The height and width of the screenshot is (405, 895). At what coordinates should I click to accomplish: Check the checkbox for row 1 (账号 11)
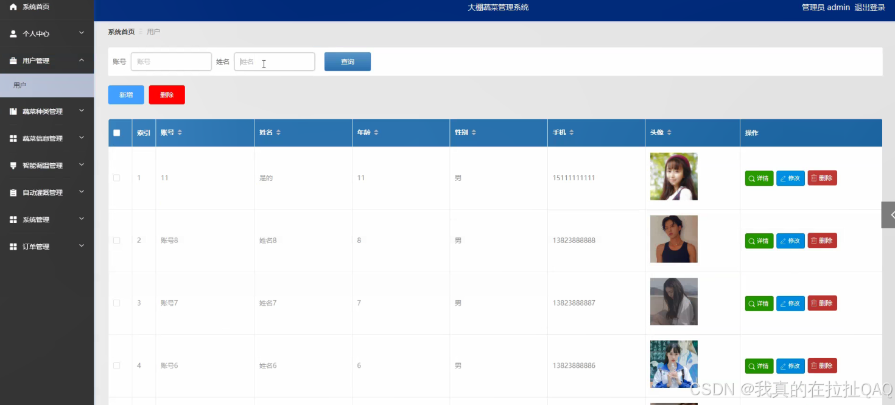pyautogui.click(x=117, y=178)
